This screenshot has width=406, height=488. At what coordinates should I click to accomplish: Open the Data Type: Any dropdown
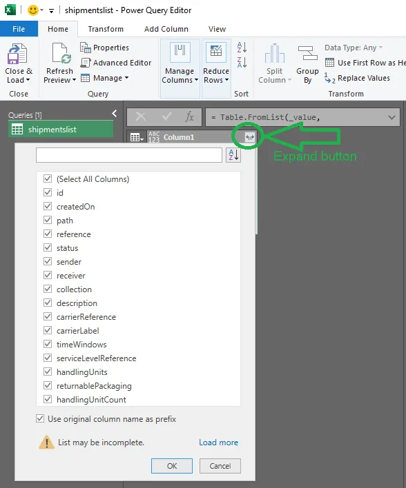point(354,48)
